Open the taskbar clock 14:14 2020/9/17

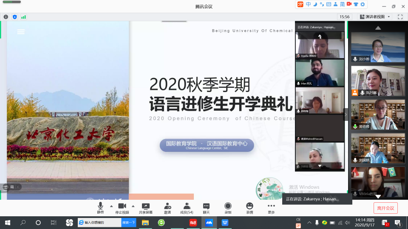[365, 223]
